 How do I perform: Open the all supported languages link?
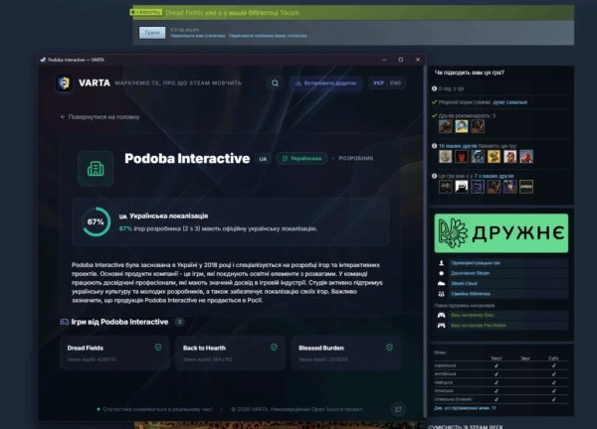click(465, 408)
